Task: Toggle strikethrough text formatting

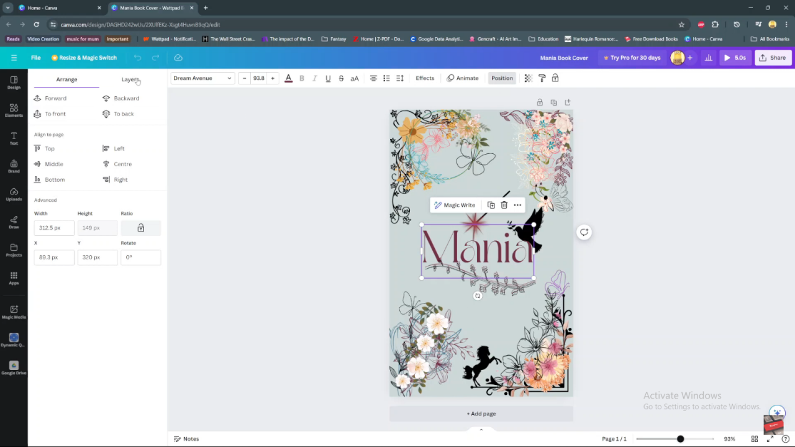Action: (x=341, y=78)
